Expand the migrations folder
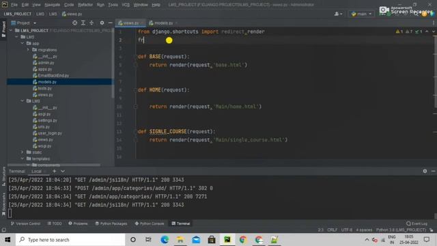The image size is (437, 246). 28,50
